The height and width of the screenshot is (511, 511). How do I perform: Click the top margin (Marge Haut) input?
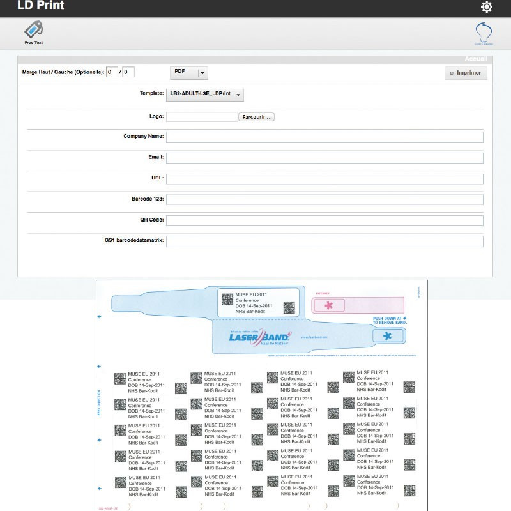pyautogui.click(x=112, y=72)
